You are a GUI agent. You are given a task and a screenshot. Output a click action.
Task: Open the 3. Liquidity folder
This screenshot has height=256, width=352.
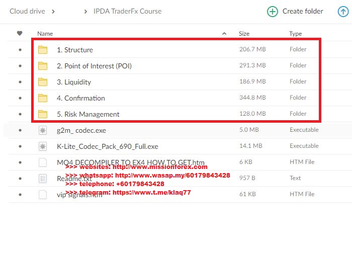click(74, 82)
